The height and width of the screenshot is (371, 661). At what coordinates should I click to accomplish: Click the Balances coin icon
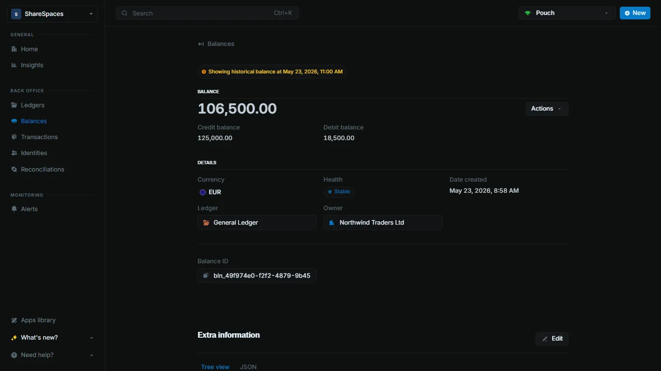(14, 121)
